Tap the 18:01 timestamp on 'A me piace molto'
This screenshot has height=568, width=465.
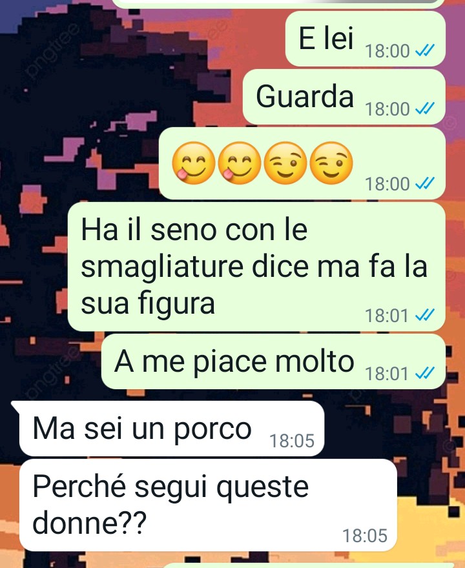387,374
